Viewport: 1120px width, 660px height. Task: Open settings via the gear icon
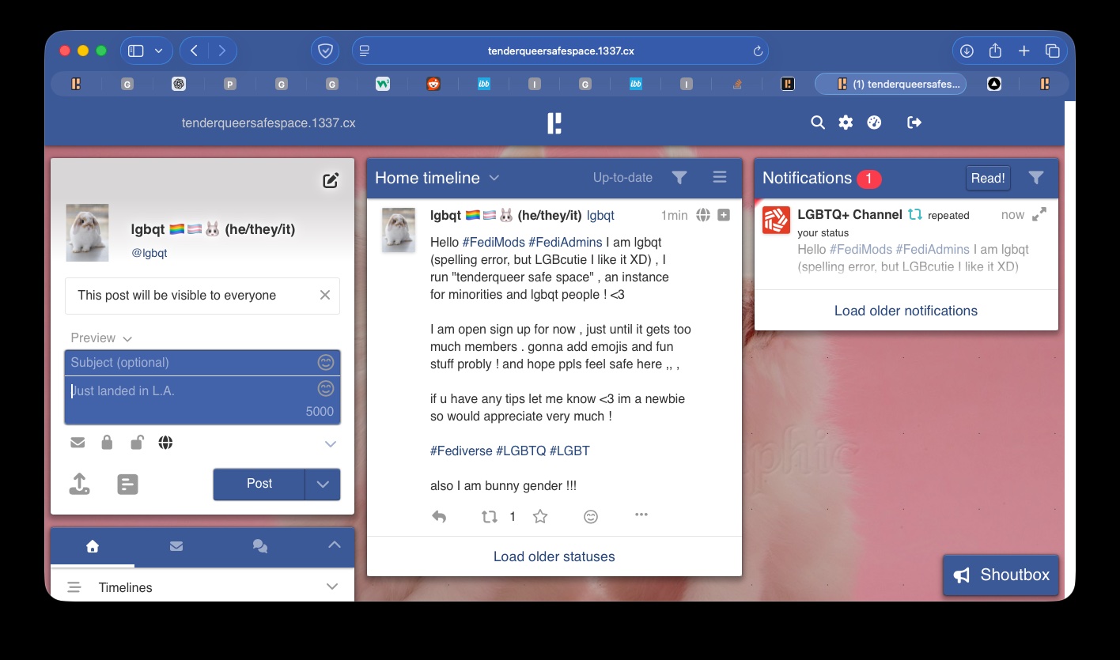[846, 123]
